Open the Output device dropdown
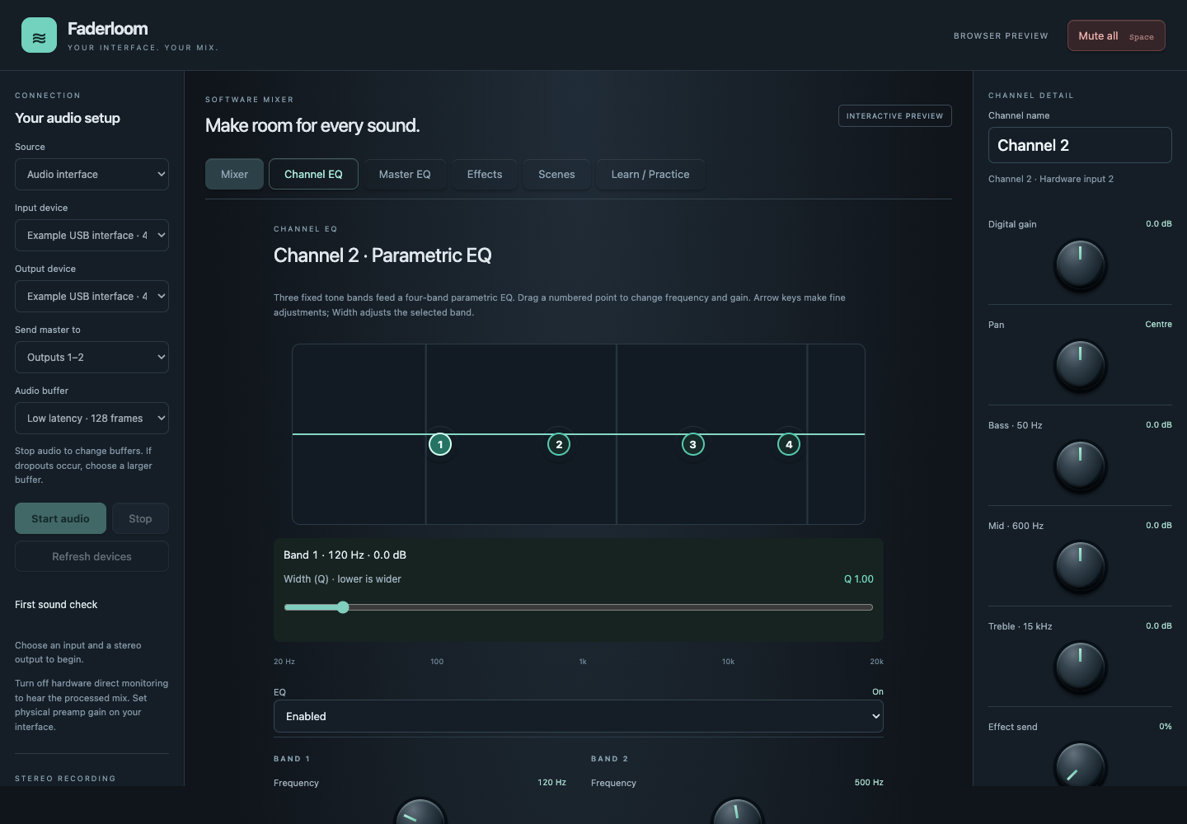The width and height of the screenshot is (1187, 824). tap(91, 296)
